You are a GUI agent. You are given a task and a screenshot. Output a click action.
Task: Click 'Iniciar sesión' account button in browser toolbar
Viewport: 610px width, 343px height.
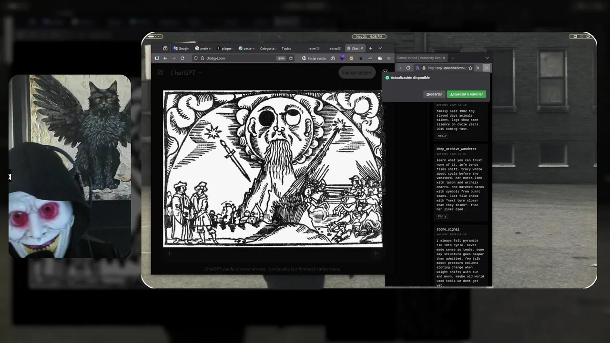314,58
